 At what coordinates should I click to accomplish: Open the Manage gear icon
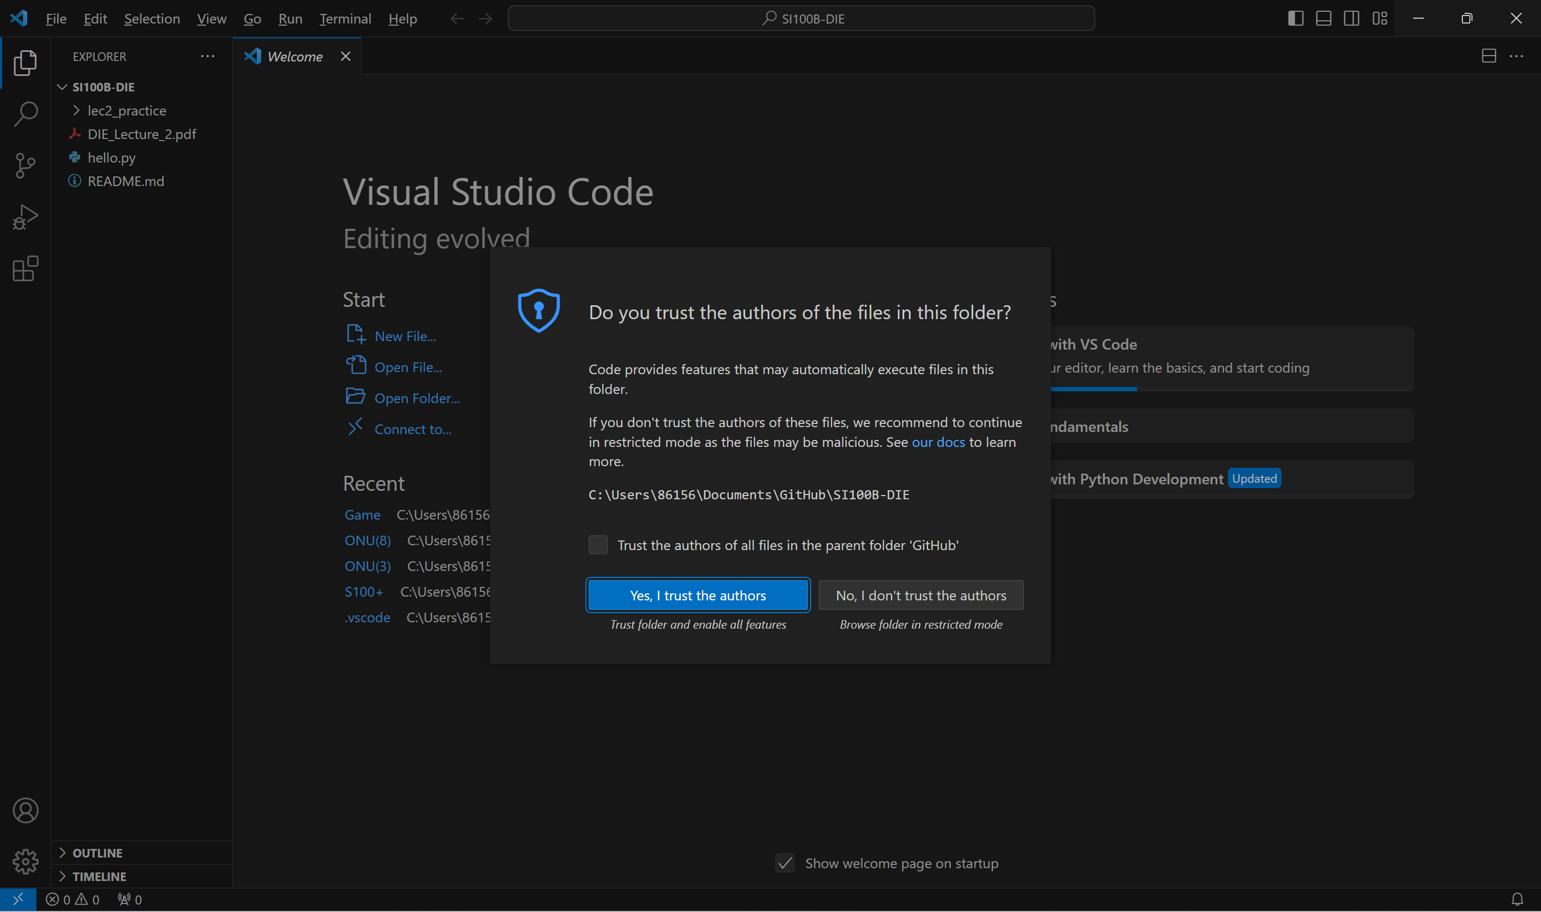click(x=25, y=862)
